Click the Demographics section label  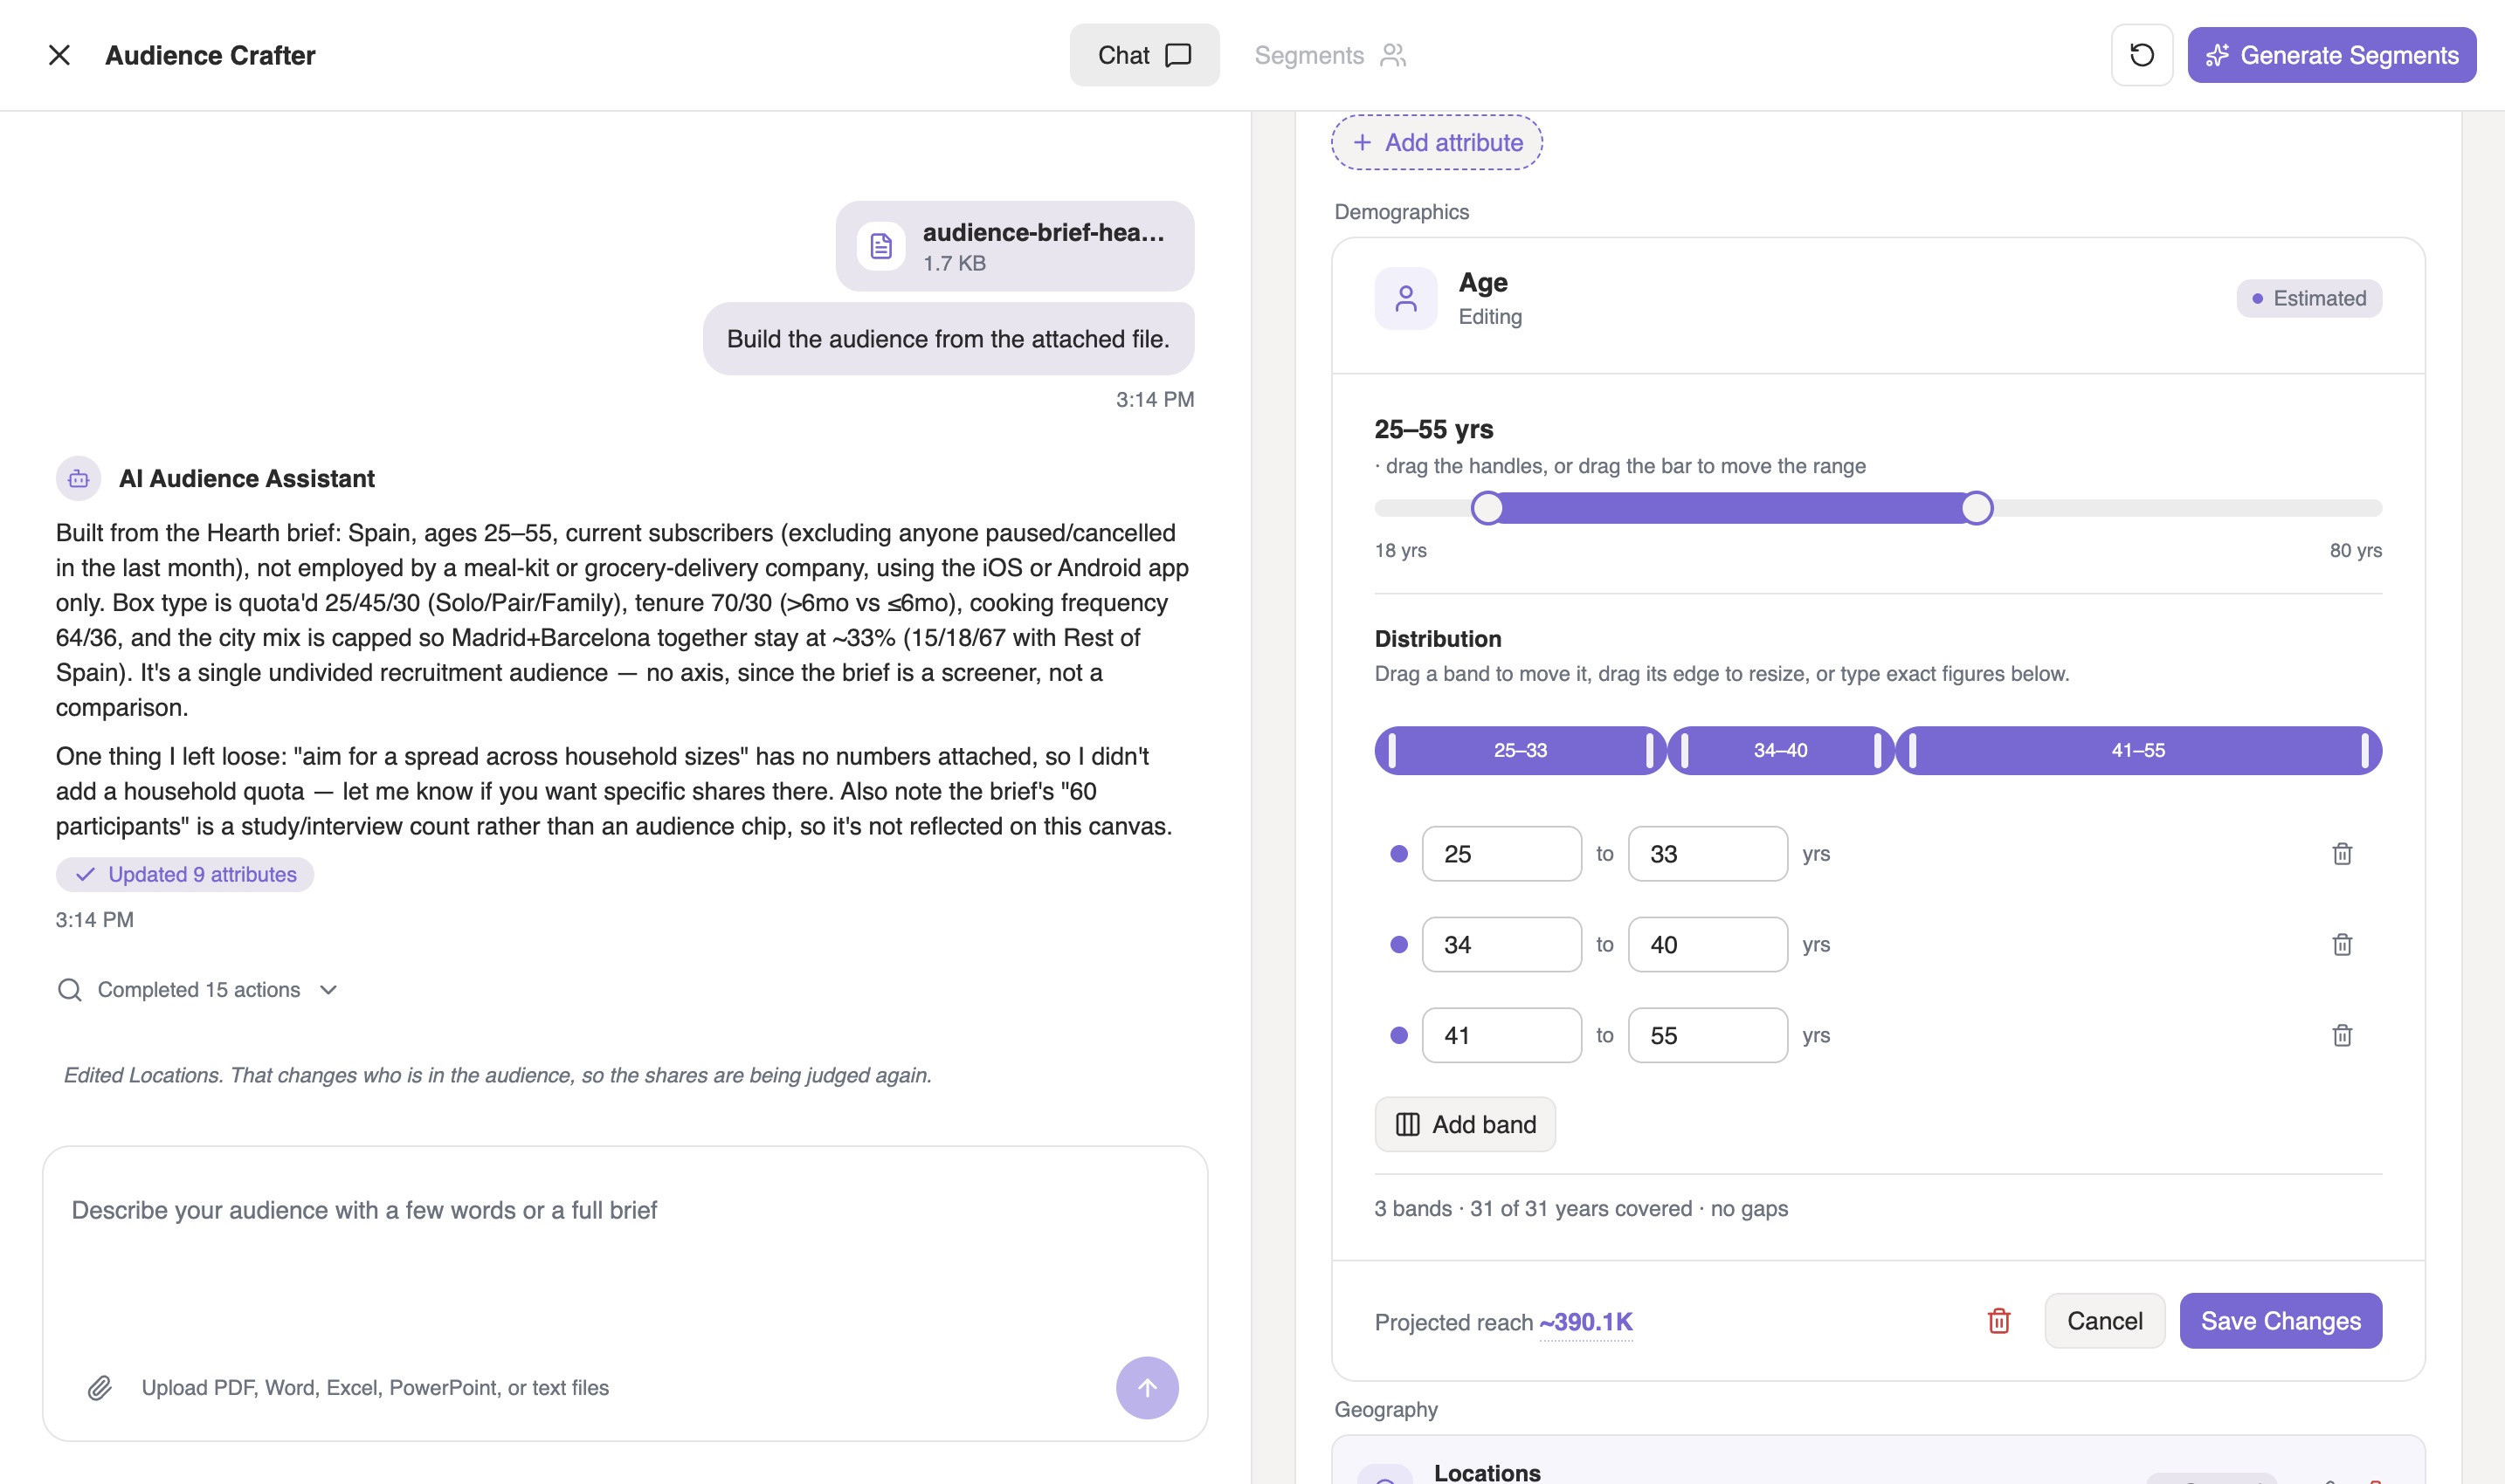coord(1402,212)
